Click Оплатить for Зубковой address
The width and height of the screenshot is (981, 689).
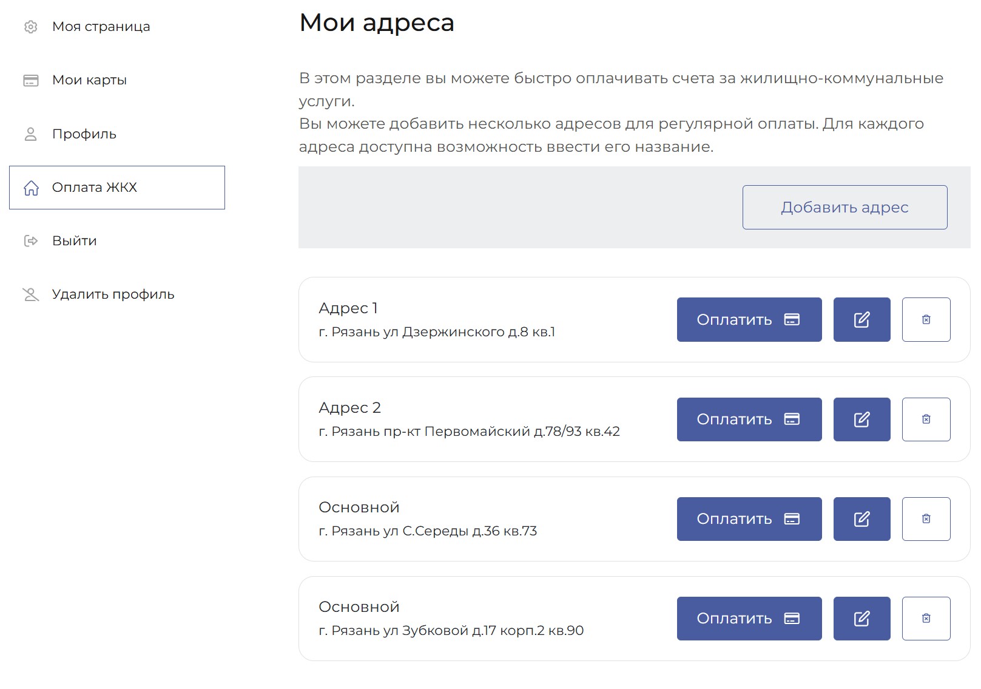point(749,619)
